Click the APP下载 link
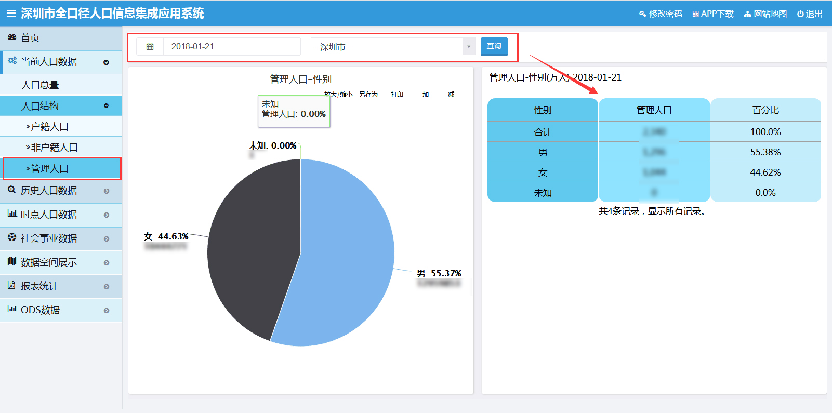Image resolution: width=832 pixels, height=413 pixels. [717, 14]
